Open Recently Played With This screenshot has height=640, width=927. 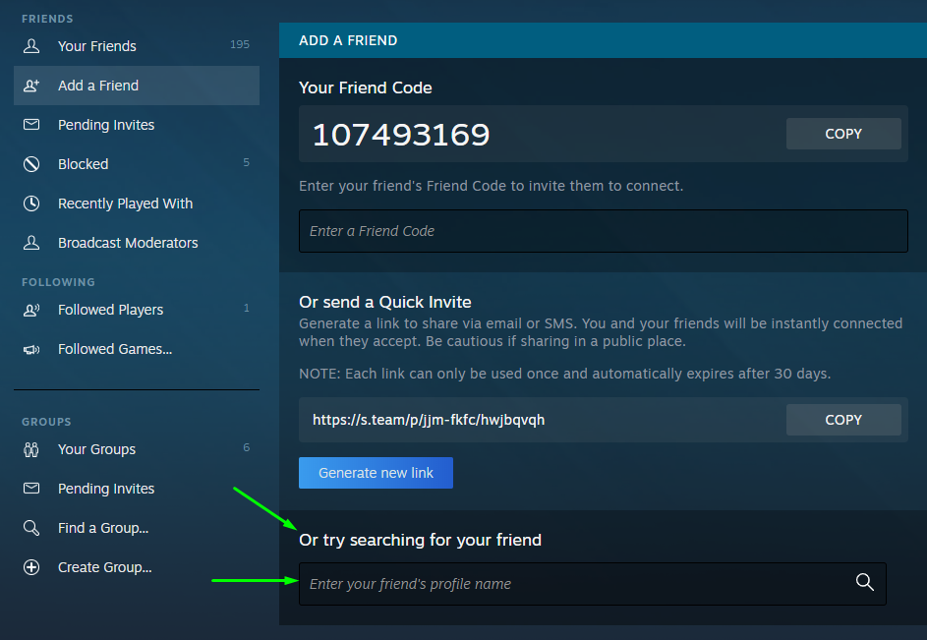tap(137, 204)
